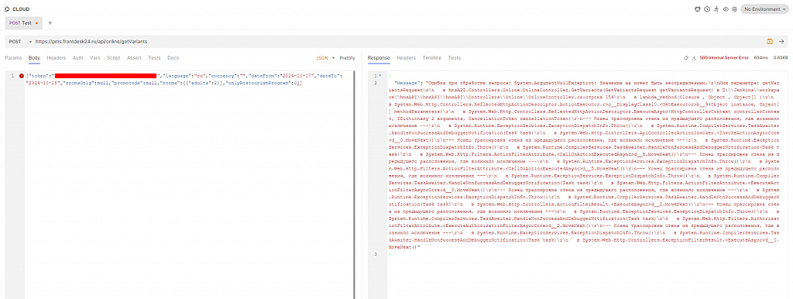The width and height of the screenshot is (793, 299).
Task: Open the Assert tab
Action: 134,57
